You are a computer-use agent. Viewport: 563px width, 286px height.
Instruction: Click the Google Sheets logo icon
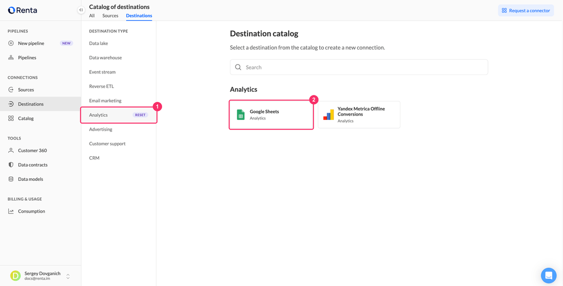point(240,115)
